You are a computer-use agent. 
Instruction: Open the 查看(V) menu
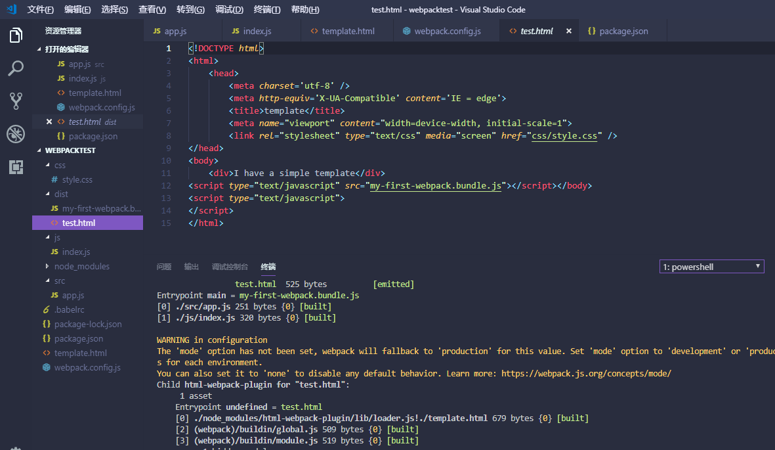coord(152,9)
